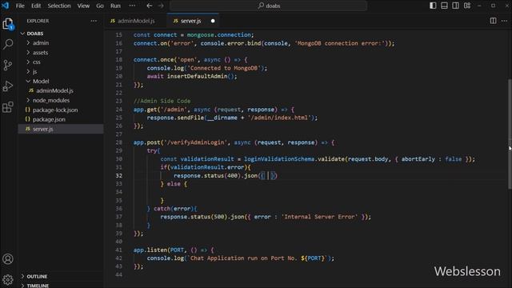Open the Extensions view
The height and width of the screenshot is (288, 512).
pyautogui.click(x=8, y=107)
